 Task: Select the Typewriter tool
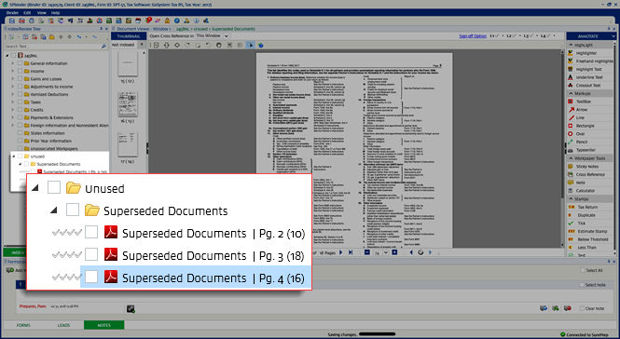click(x=590, y=150)
